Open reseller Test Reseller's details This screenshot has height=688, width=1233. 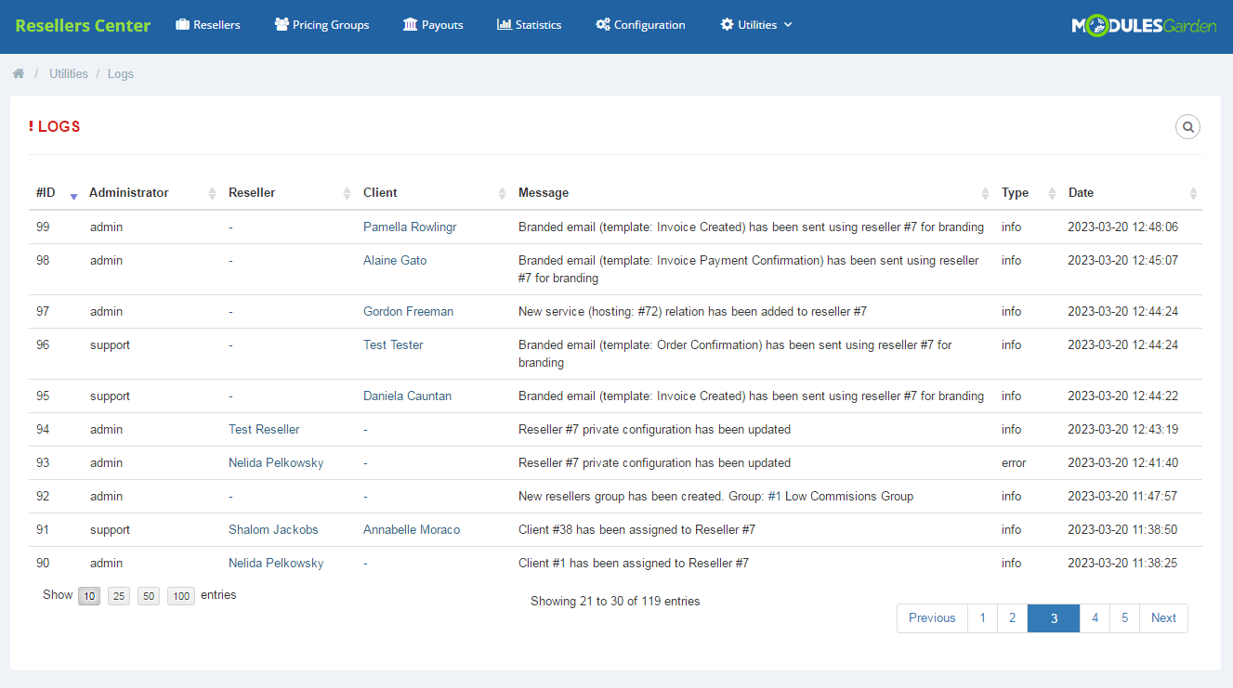point(264,429)
